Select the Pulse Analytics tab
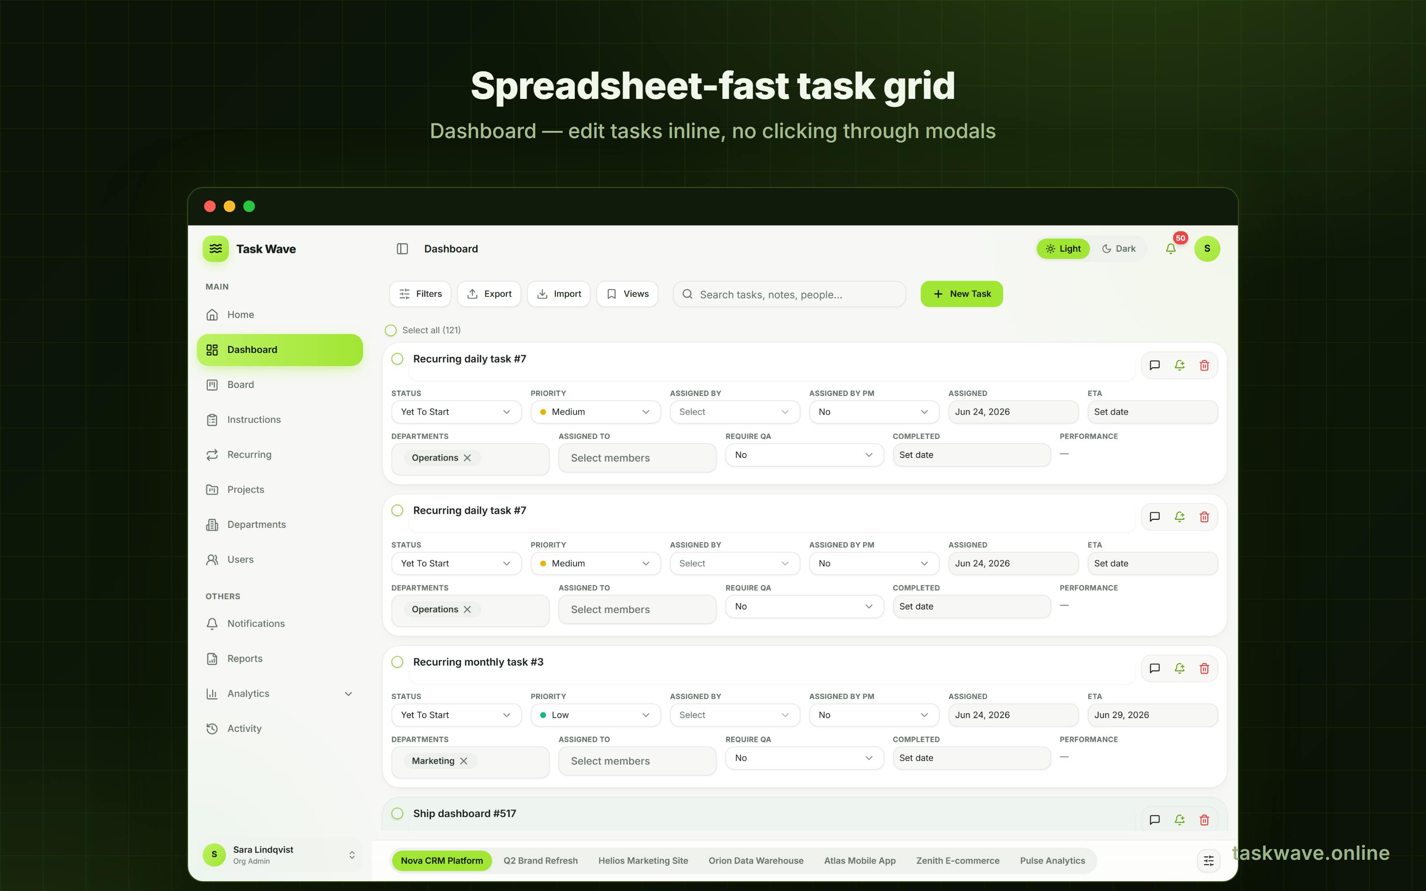This screenshot has width=1426, height=891. tap(1053, 861)
